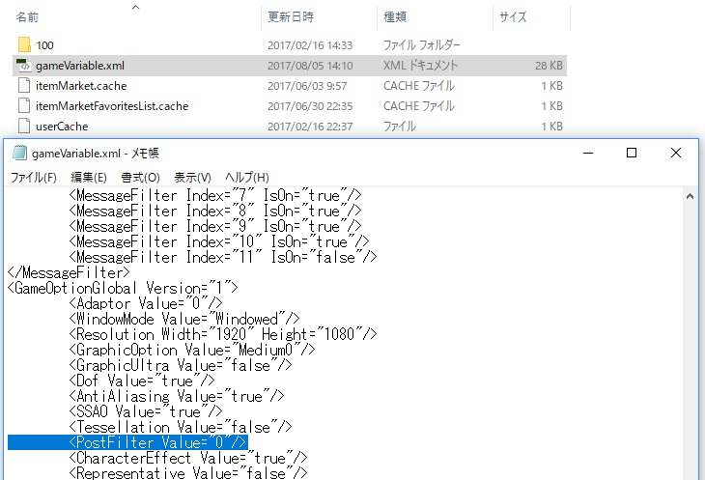The image size is (705, 480).
Task: Place cursor on GameOptionGlobal Version="1" line
Action: 123,288
